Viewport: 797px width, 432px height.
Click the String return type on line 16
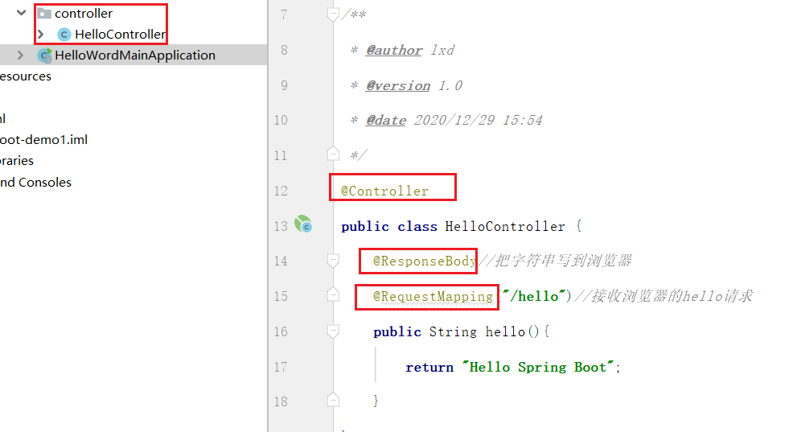pos(453,331)
